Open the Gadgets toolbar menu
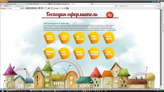This screenshot has width=164, height=92. point(56,8)
